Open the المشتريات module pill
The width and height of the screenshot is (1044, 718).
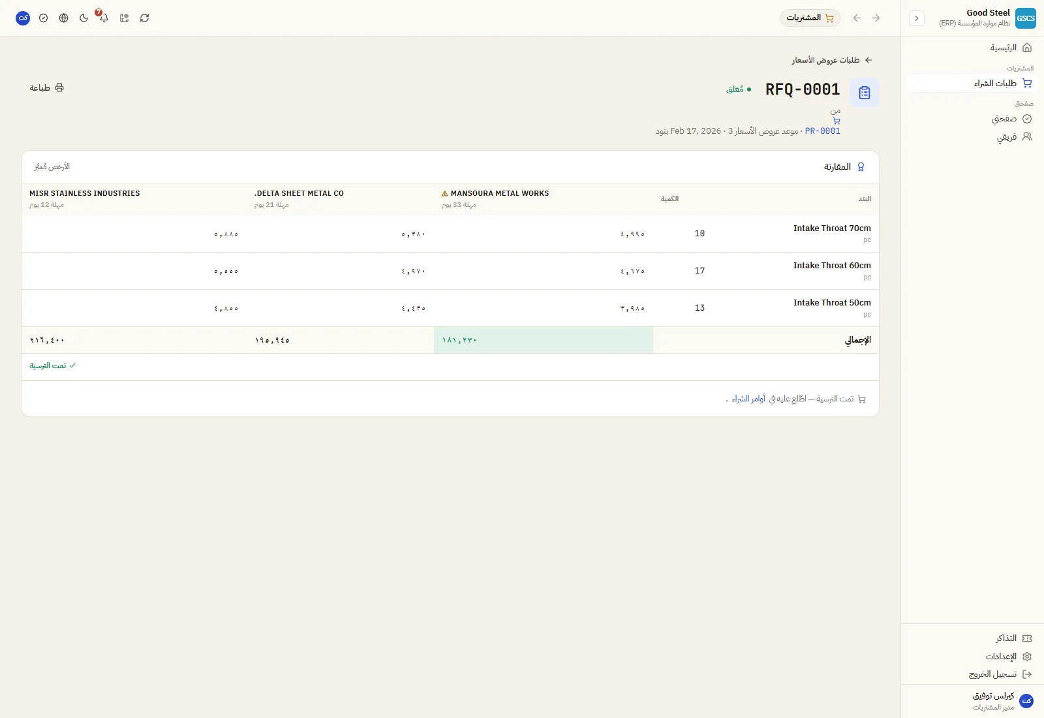(x=810, y=18)
